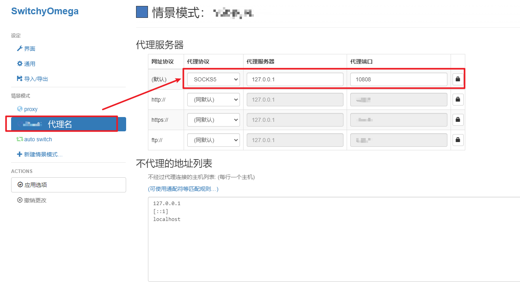The height and width of the screenshot is (292, 520).
Task: Click the https:// row label
Action: pos(160,119)
